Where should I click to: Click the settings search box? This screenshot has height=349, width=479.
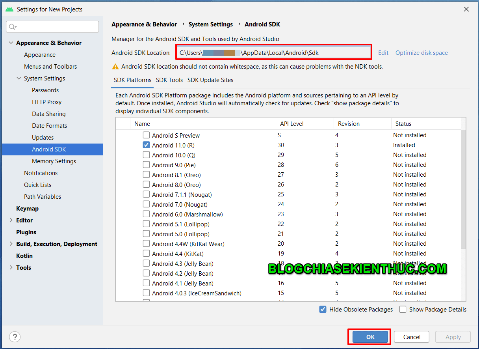52,27
